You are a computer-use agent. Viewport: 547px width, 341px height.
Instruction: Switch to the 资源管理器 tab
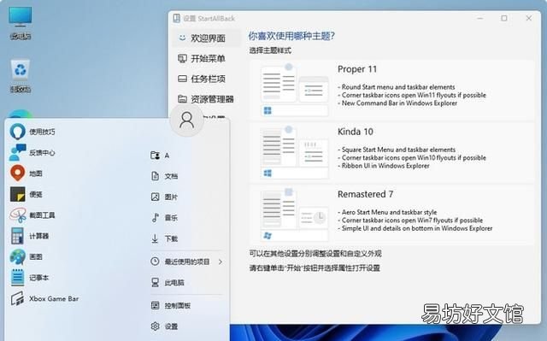pos(206,99)
